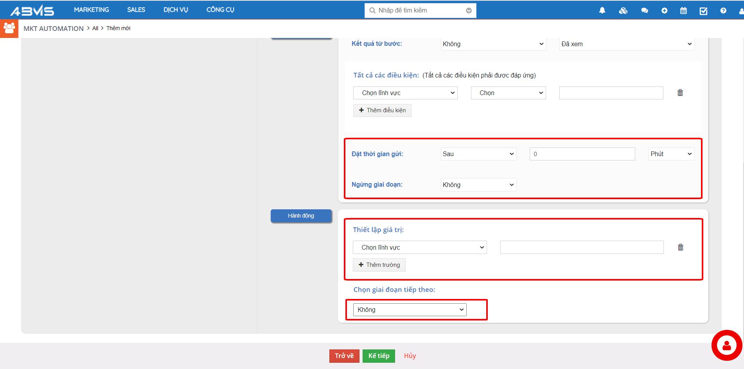
Task: Click the send delay number input field
Action: (x=582, y=154)
